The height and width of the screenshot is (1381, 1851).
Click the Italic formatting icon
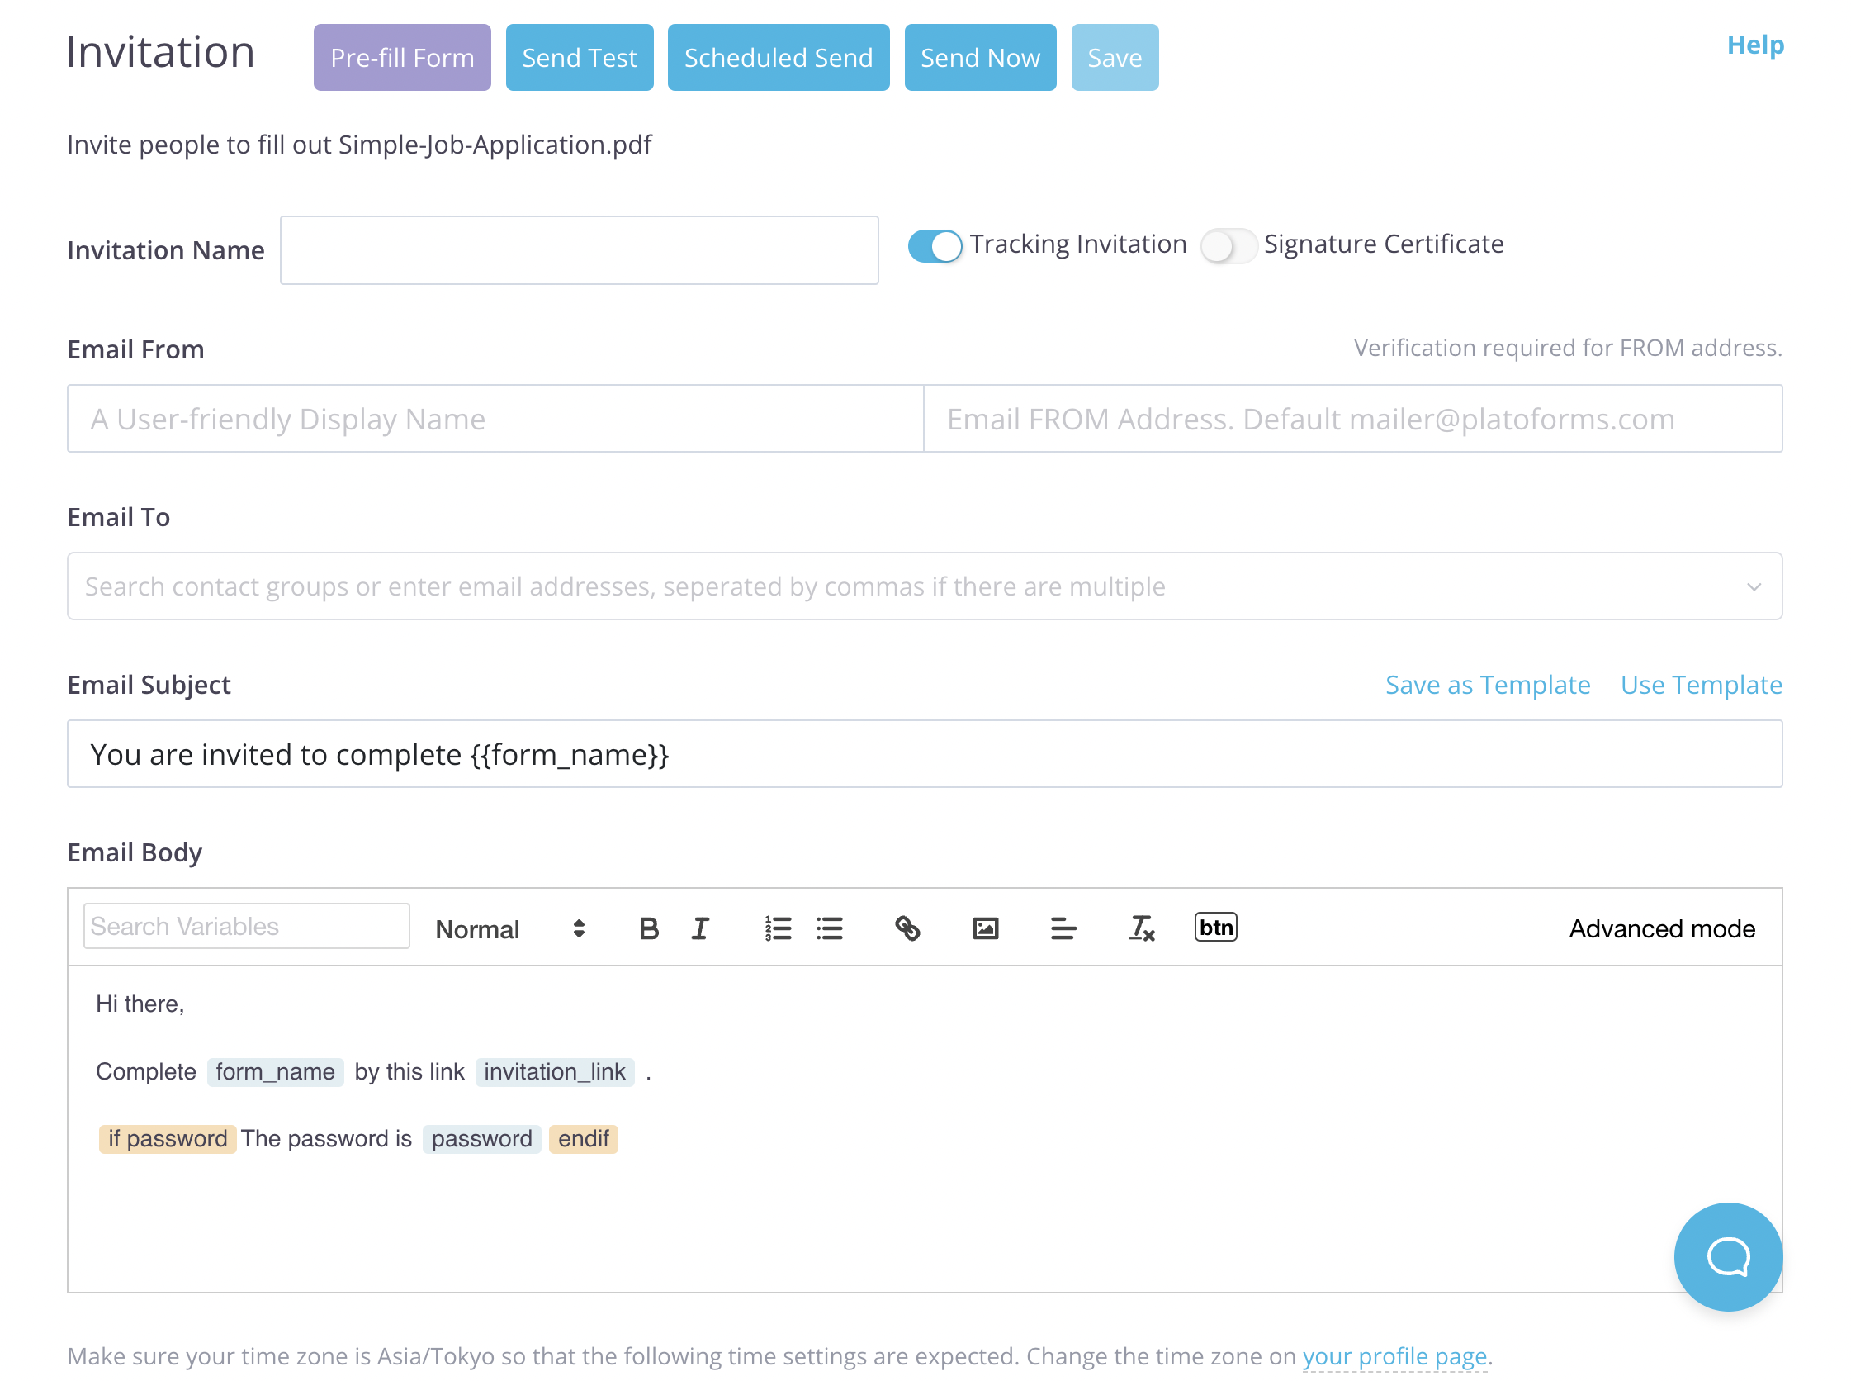click(x=700, y=927)
